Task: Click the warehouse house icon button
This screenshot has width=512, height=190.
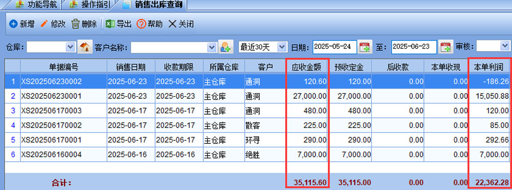Action: 85,47
